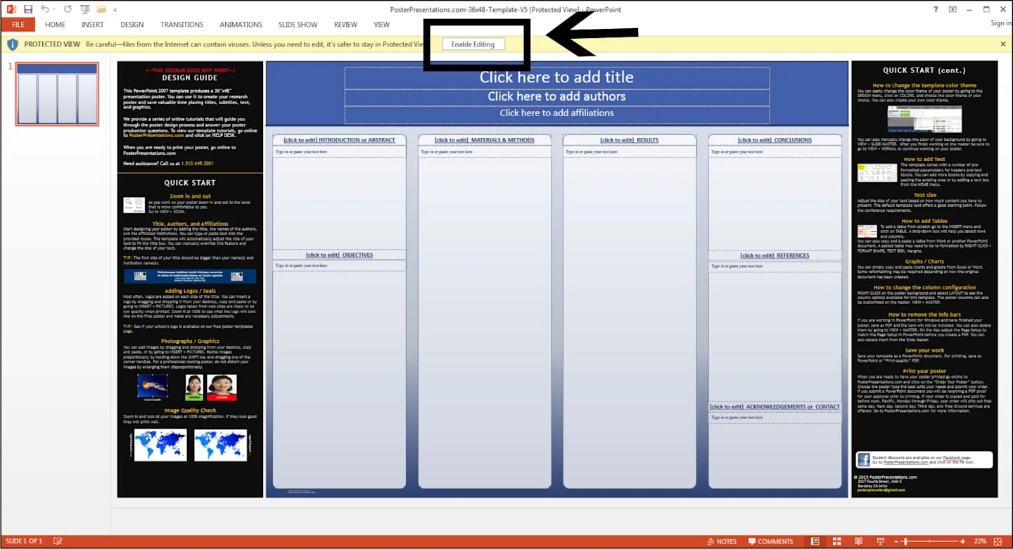Toggle the Comments pane
The height and width of the screenshot is (549, 1013).
771,541
